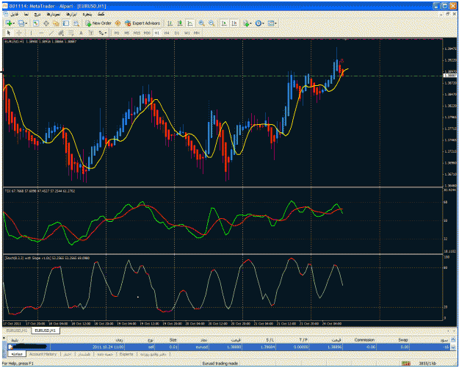Open the درج (Insert) menu
The width and height of the screenshot is (459, 368).
37,14
